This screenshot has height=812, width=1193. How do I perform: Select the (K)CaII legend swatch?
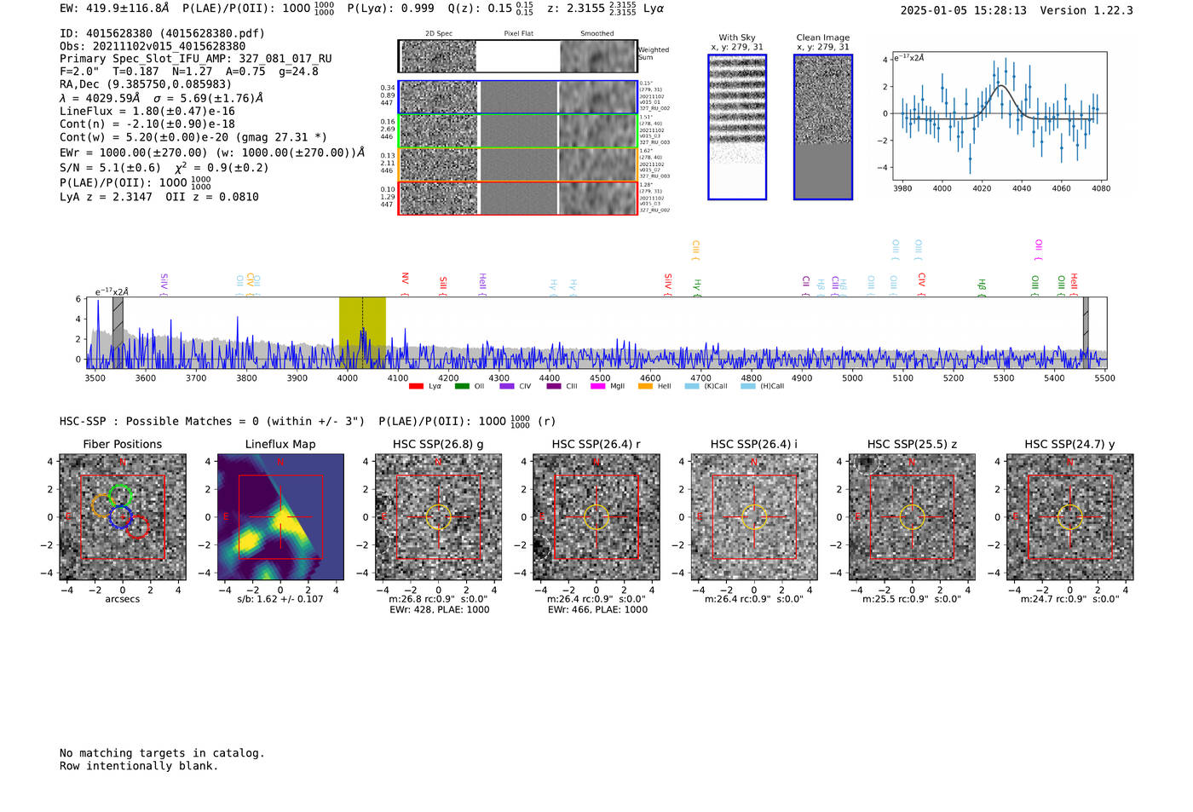click(x=692, y=387)
